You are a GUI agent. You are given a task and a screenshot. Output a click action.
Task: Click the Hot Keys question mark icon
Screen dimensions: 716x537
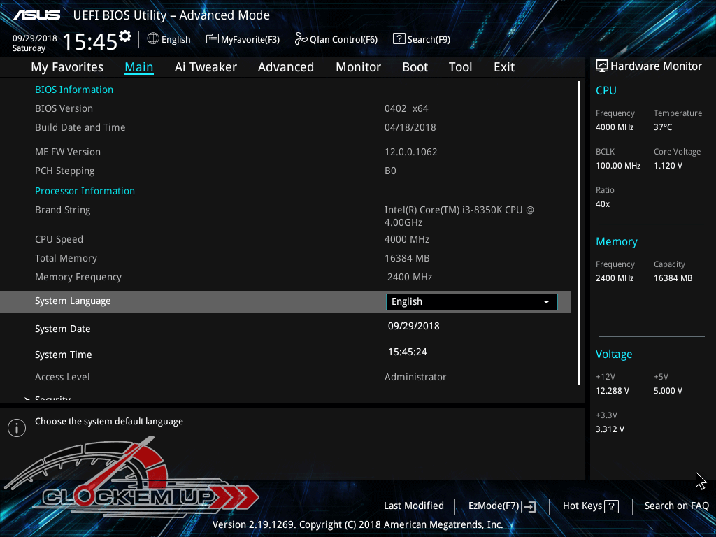611,506
